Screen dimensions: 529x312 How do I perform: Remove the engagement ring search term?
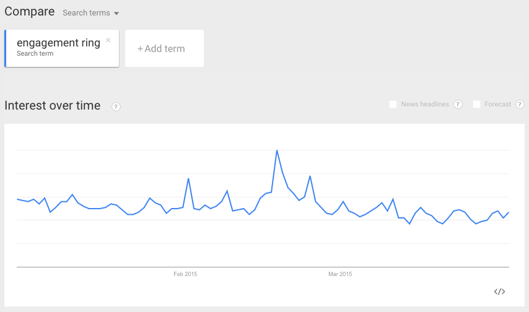pos(108,40)
